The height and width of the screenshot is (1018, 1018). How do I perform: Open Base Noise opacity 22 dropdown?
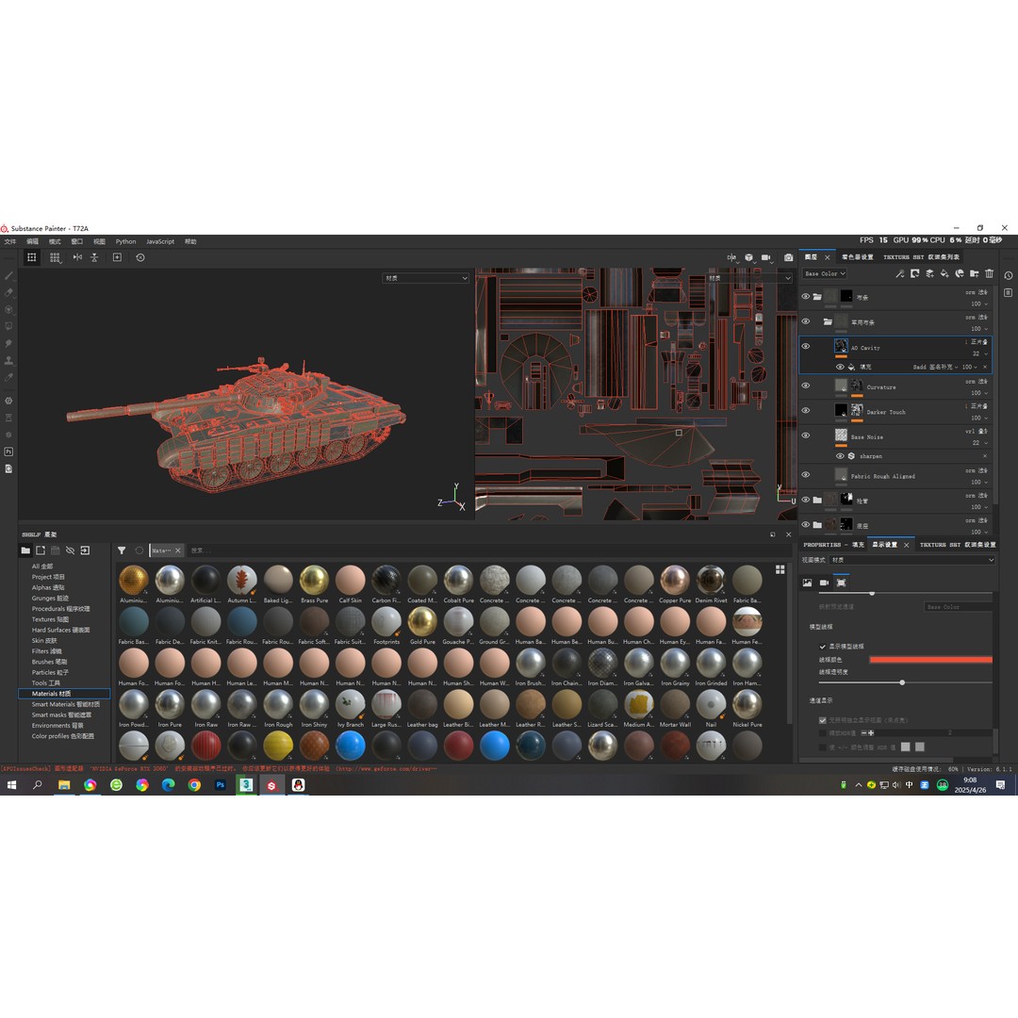[x=979, y=443]
